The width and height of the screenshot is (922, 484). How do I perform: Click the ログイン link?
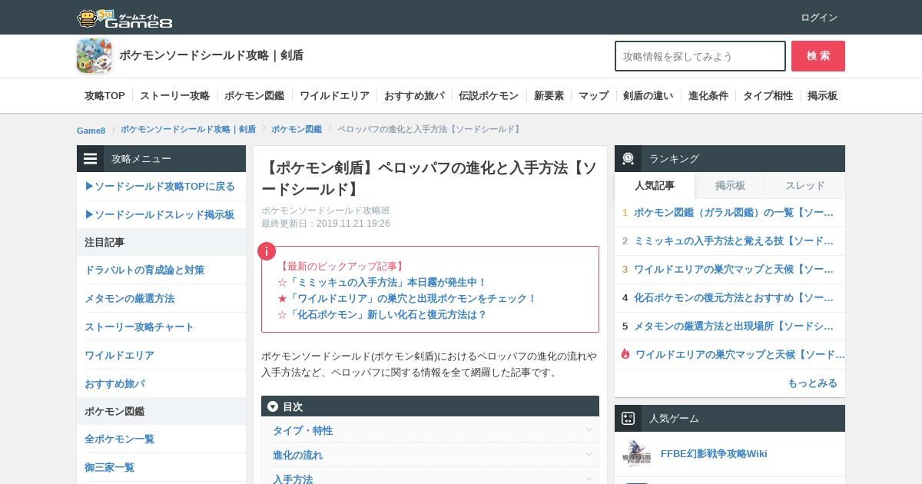click(x=819, y=18)
